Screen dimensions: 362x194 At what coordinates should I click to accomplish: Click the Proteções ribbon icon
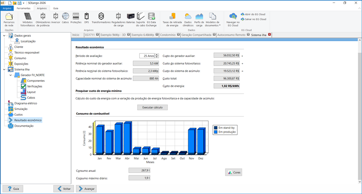[x=76, y=20]
